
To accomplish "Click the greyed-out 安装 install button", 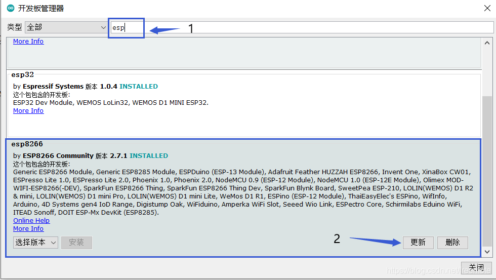I will [x=76, y=243].
